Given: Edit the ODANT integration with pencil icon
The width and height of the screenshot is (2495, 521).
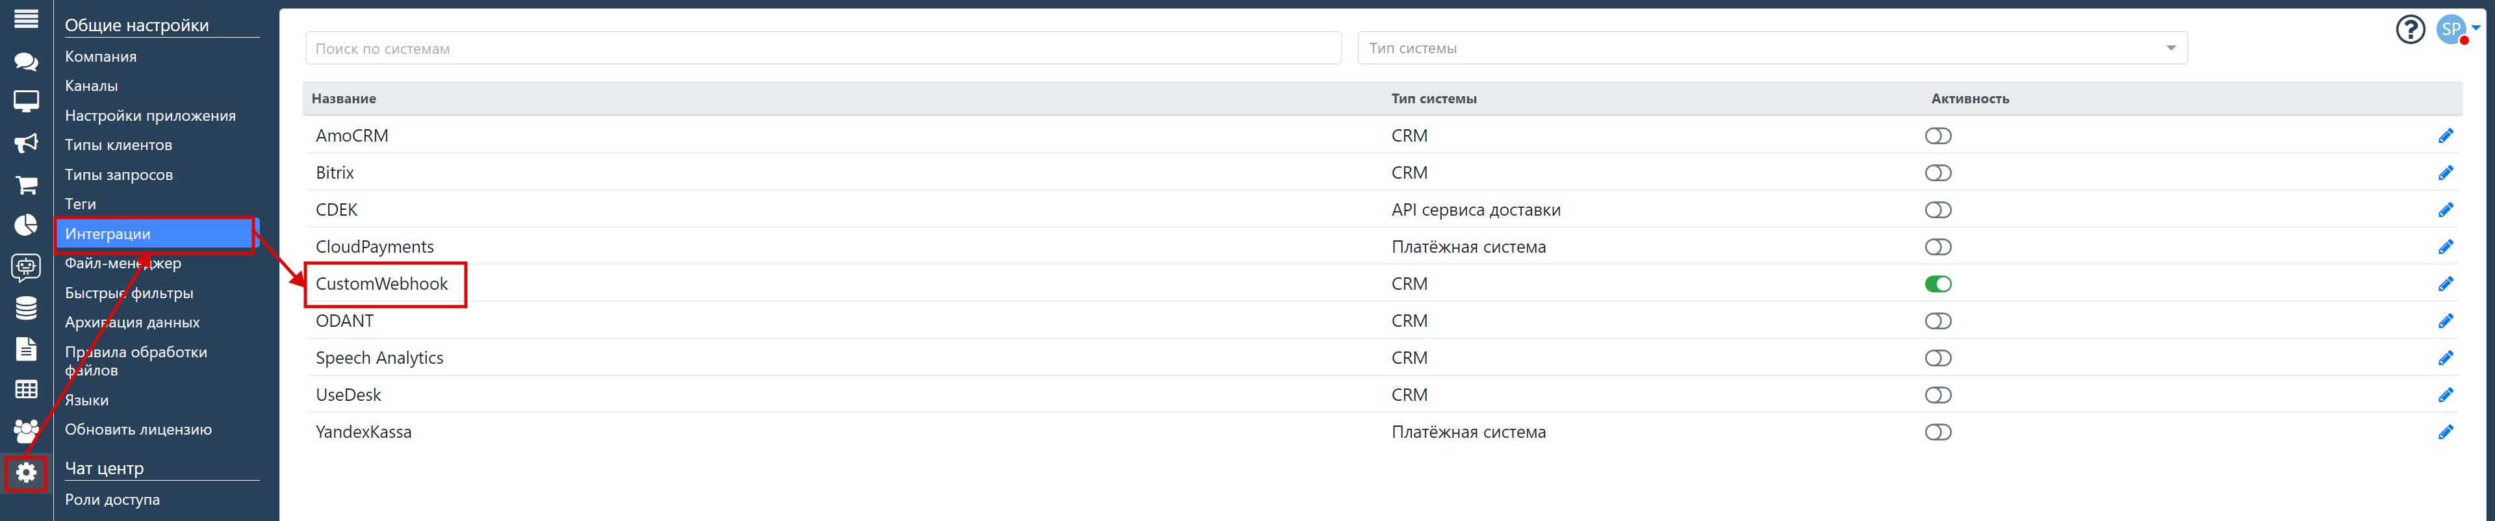Looking at the screenshot, I should [2446, 320].
